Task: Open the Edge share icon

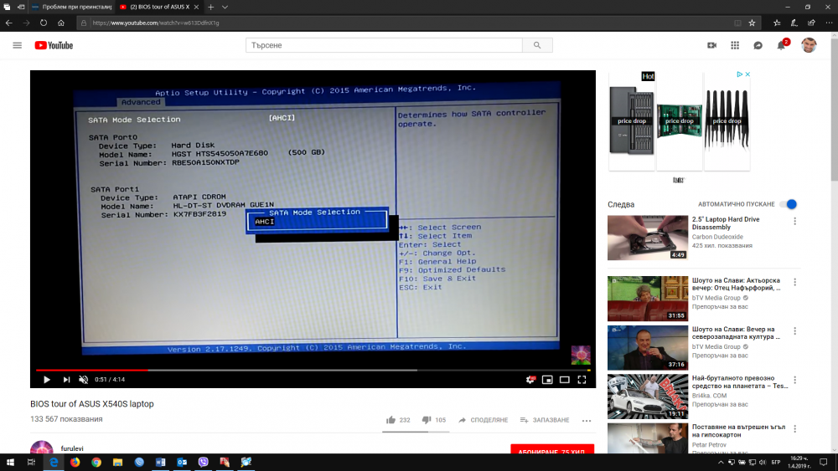Action: pyautogui.click(x=811, y=23)
